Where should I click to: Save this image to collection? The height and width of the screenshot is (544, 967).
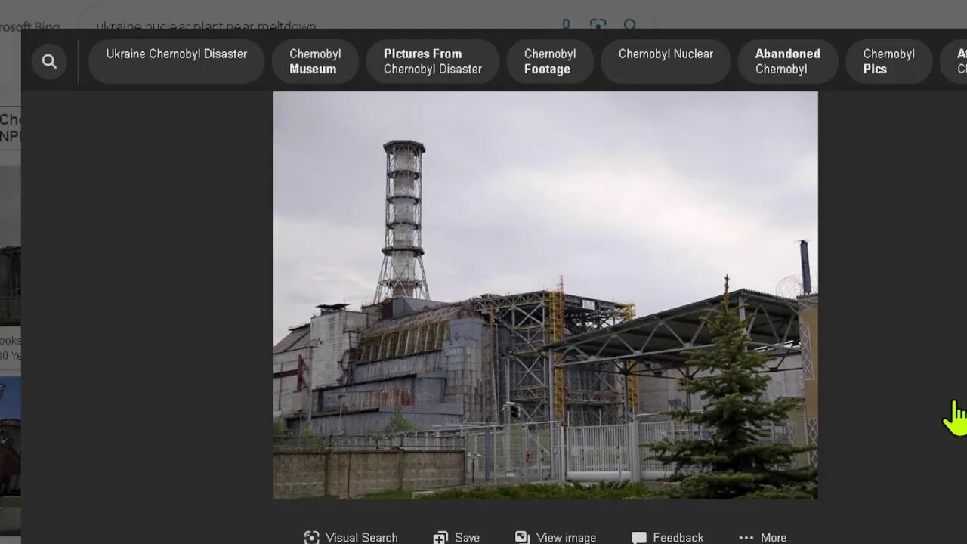[x=456, y=537]
